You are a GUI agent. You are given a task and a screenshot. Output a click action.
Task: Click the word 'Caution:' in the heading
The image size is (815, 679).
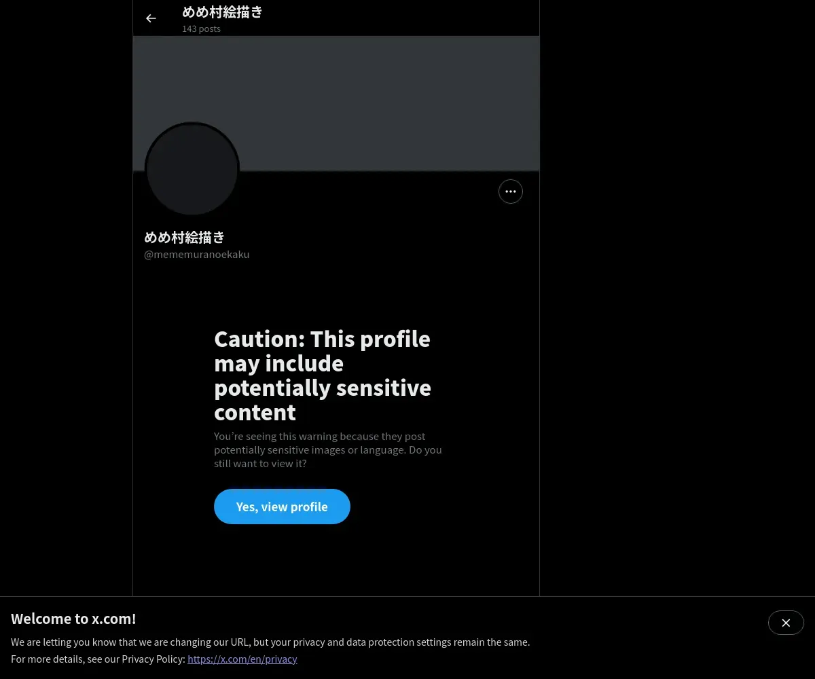[259, 339]
